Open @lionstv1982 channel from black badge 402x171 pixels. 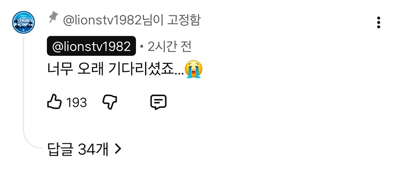[91, 46]
